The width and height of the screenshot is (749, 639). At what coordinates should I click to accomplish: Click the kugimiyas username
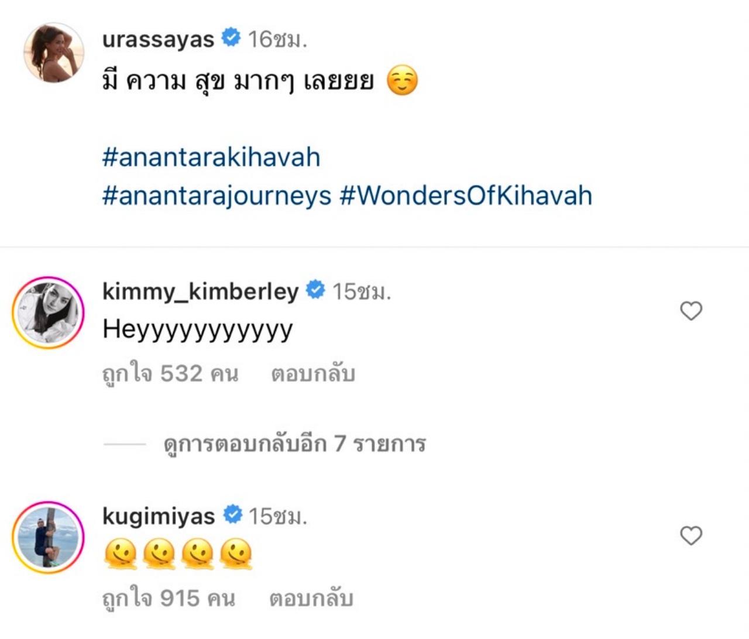[x=159, y=516]
